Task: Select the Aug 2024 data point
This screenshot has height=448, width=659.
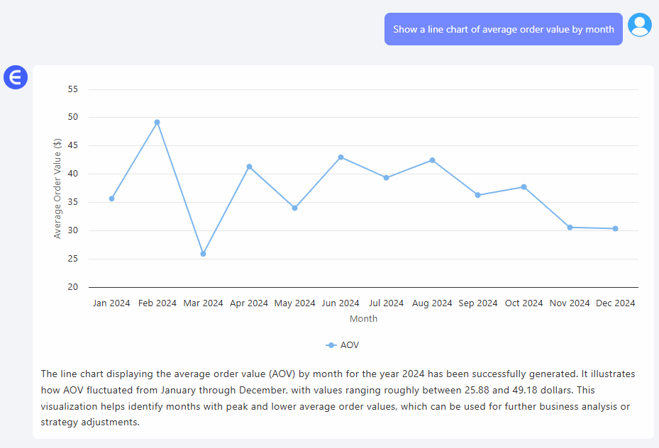Action: pyautogui.click(x=432, y=160)
